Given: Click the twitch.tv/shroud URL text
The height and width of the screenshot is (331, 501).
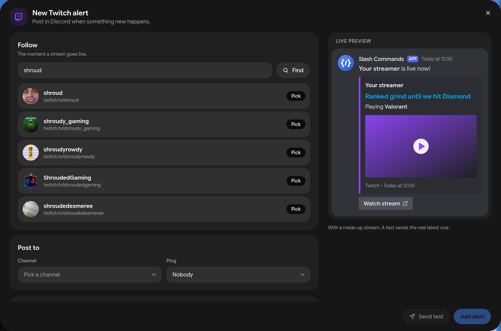Looking at the screenshot, I should click(x=61, y=100).
